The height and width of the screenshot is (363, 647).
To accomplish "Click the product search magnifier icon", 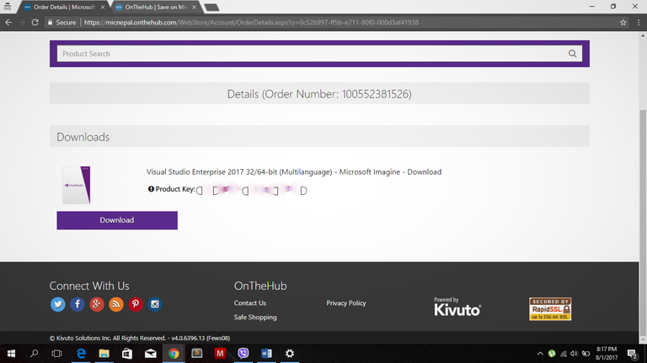I will pyautogui.click(x=572, y=54).
